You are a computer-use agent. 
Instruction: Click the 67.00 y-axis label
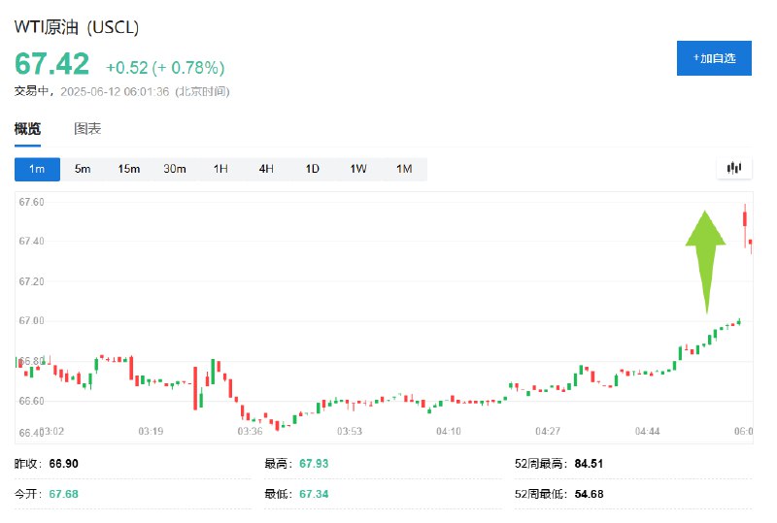pyautogui.click(x=31, y=321)
